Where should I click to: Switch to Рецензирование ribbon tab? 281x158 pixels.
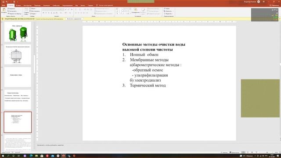68,5
